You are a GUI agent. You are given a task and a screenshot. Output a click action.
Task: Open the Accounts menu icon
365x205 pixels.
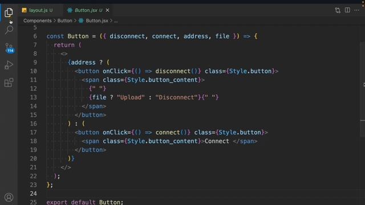tap(9, 198)
